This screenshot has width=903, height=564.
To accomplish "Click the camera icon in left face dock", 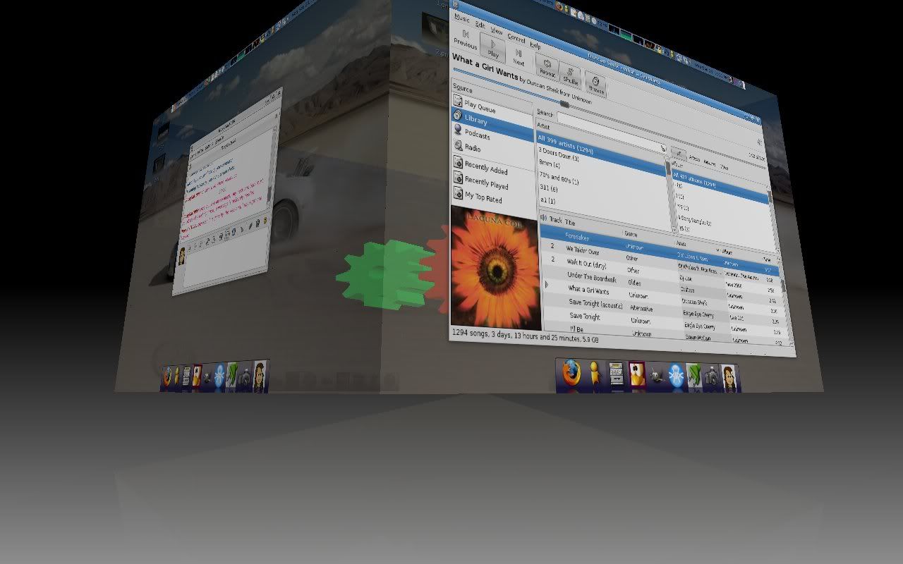I will pyautogui.click(x=244, y=376).
